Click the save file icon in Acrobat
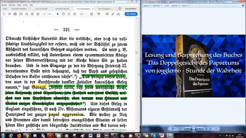Screen dimensions: 246x138 (x=4, y=14)
